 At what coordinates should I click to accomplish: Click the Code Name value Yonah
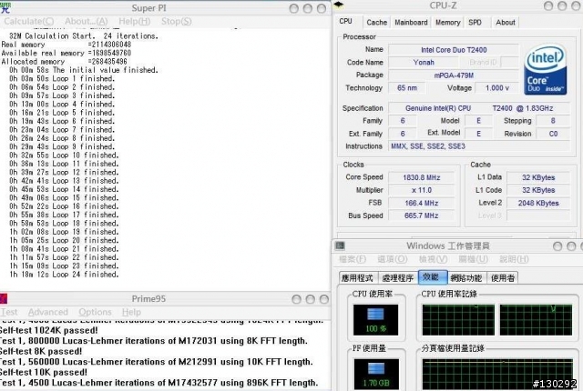point(424,63)
